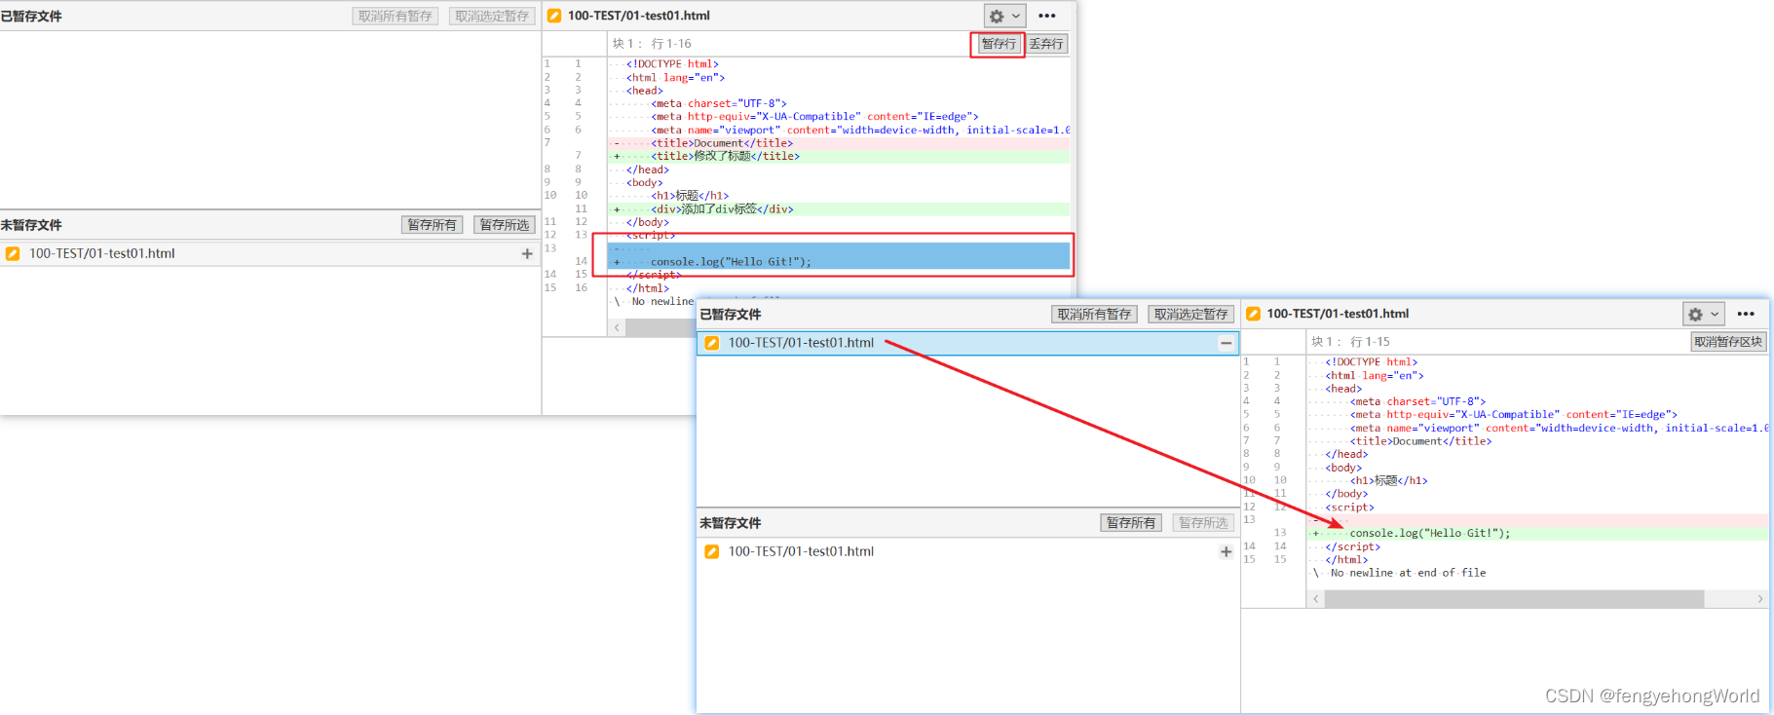Click 暂存所有 button in front window
This screenshot has width=1774, height=715.
pos(1131,523)
